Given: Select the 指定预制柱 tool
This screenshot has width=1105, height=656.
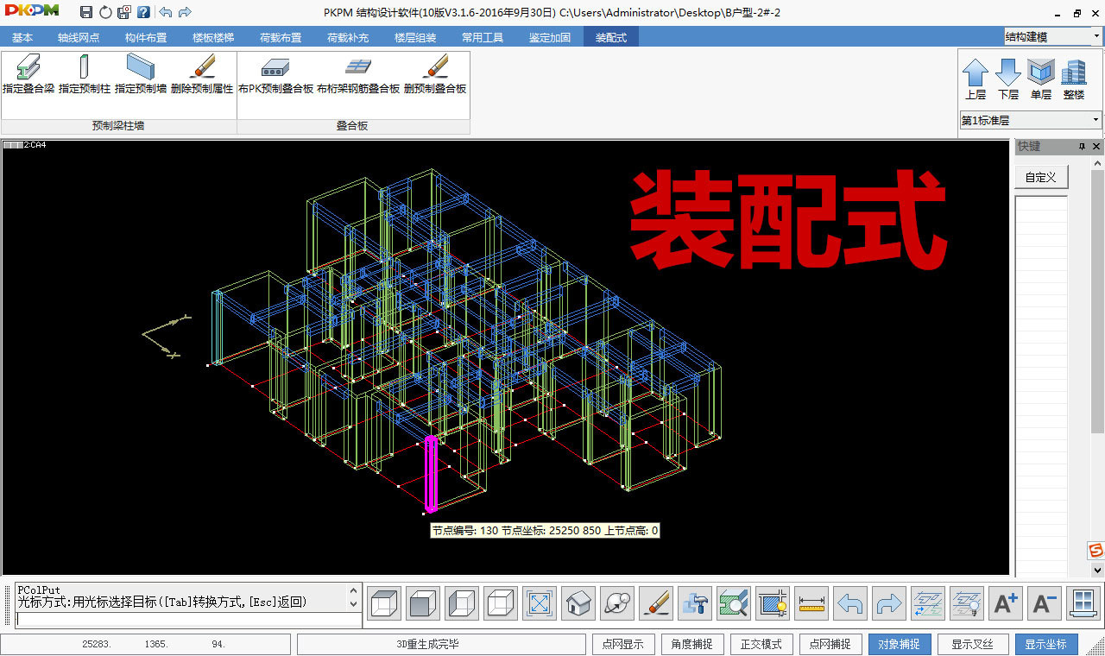Looking at the screenshot, I should click(85, 76).
